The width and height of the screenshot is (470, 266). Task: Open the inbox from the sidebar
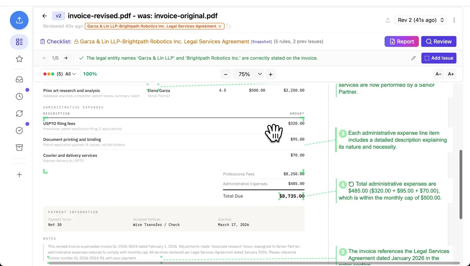[x=19, y=79]
